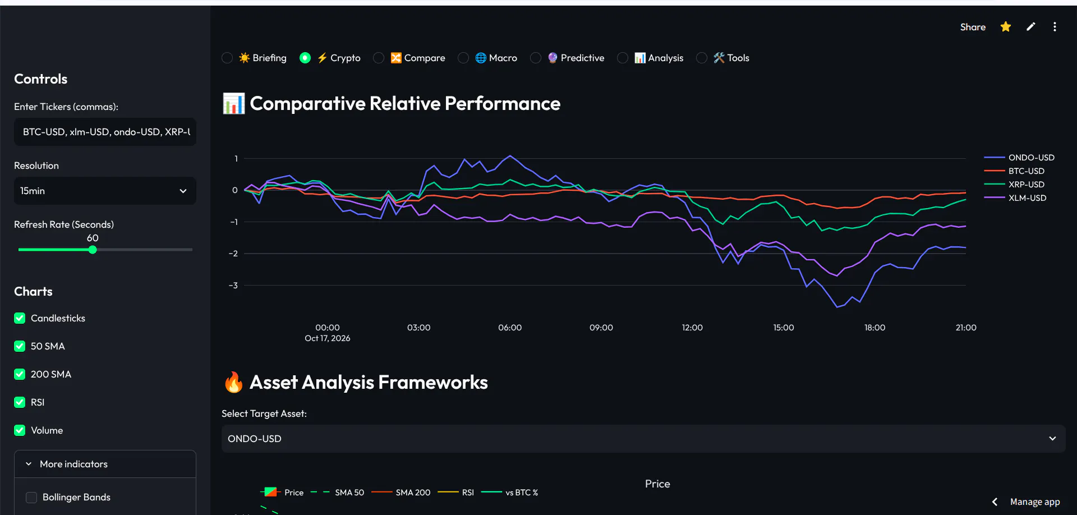The width and height of the screenshot is (1077, 515).
Task: Toggle BTC-USD legend entry
Action: (1014, 171)
